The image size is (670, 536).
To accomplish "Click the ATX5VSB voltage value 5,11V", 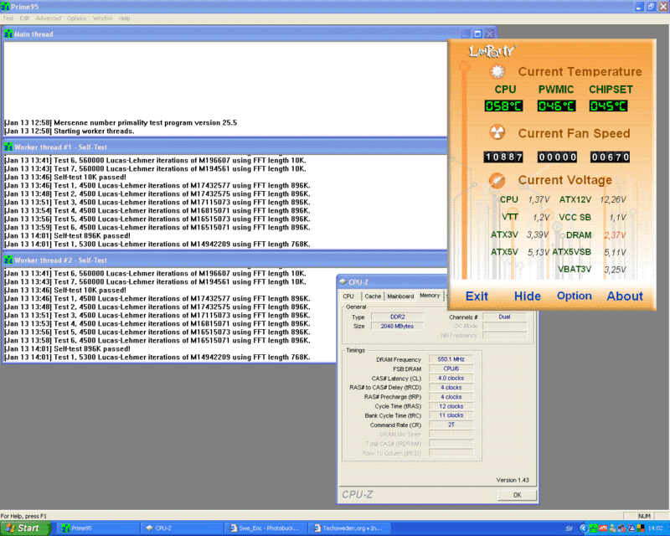I will pyautogui.click(x=615, y=253).
